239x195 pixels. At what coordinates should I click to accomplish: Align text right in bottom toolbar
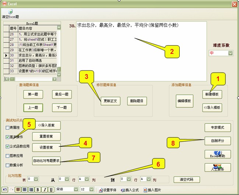[x=31, y=190]
